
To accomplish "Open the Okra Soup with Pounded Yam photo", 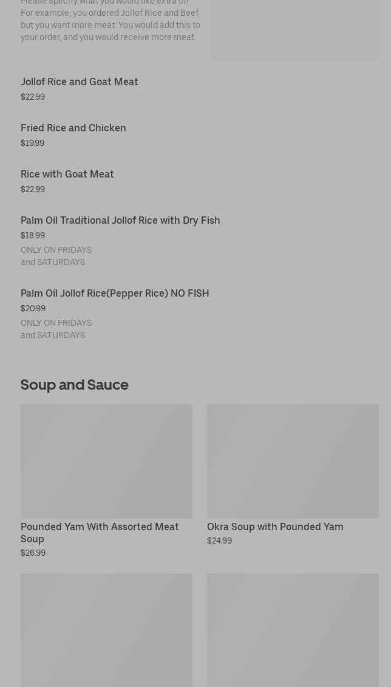I will (293, 461).
